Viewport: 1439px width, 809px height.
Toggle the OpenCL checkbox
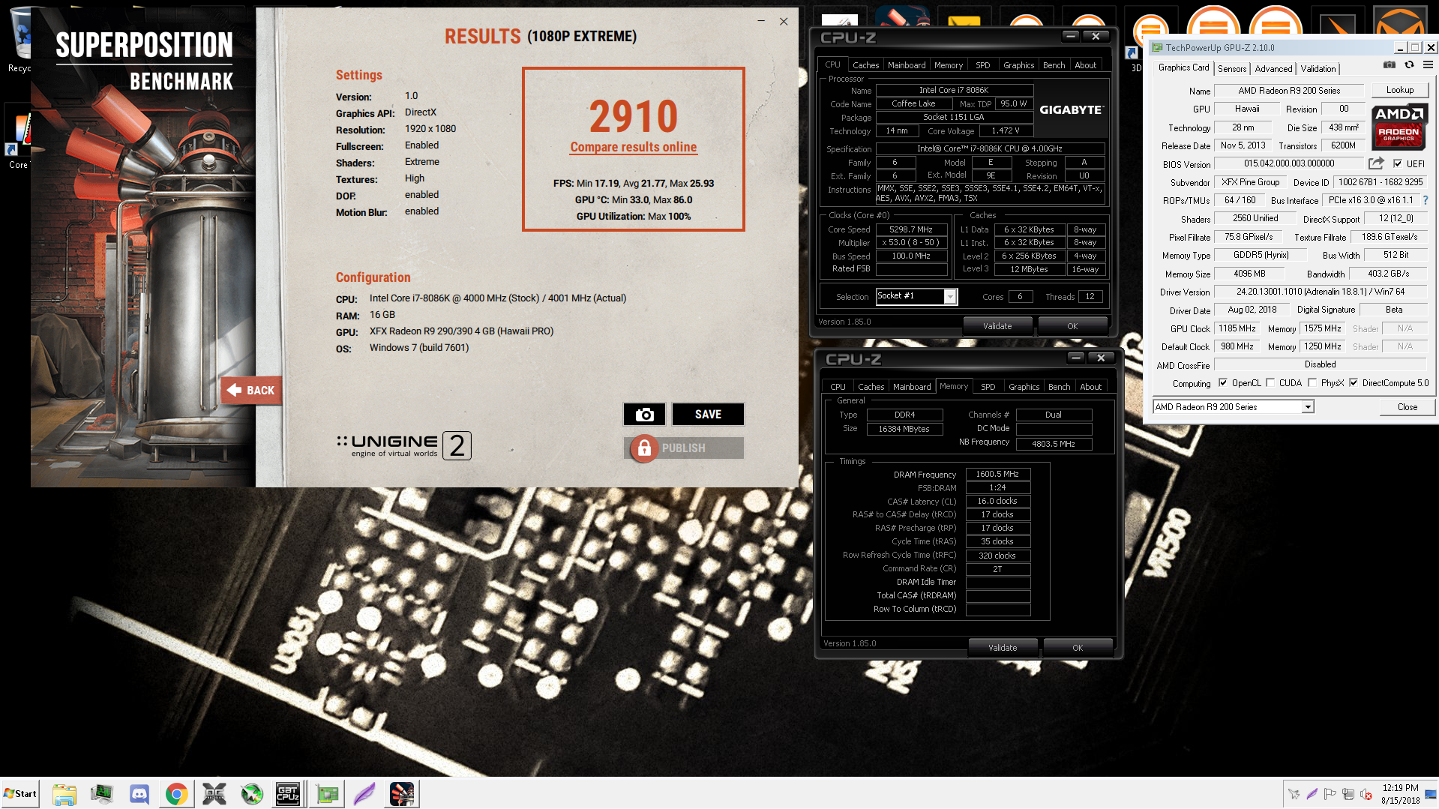1223,383
